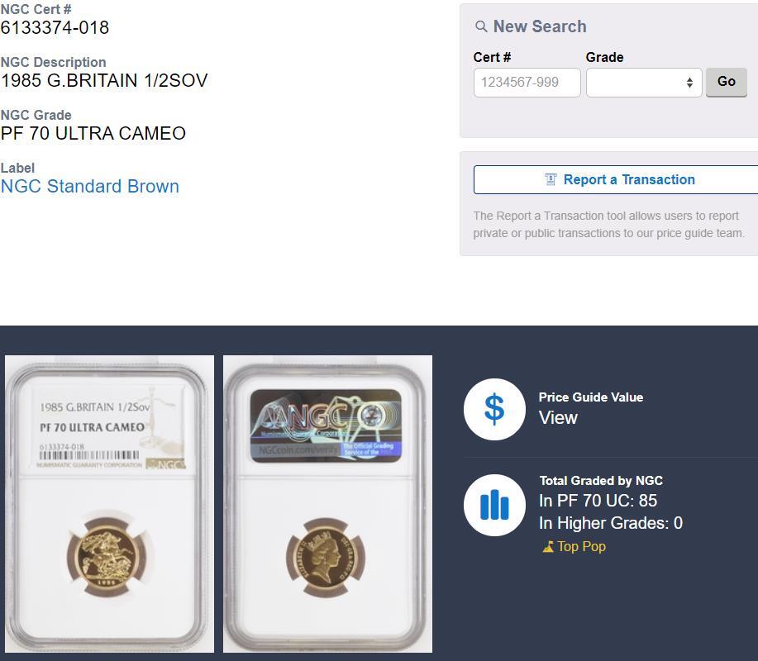Click the bar chart population icon
The height and width of the screenshot is (661, 758).
[494, 505]
